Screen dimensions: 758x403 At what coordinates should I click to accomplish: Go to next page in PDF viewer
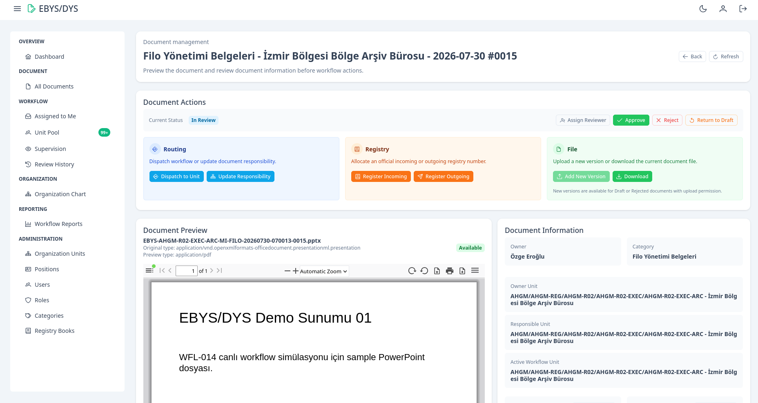pyautogui.click(x=212, y=270)
